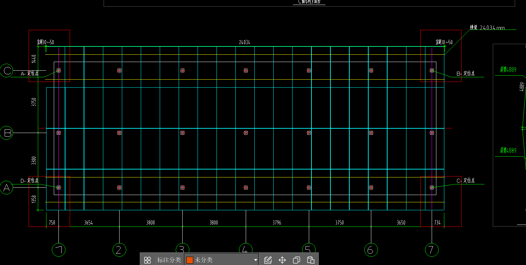
Task: Click the 3796 dimension text
Action: (277, 223)
